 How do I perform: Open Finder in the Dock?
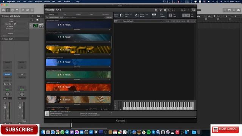[x=43, y=132]
